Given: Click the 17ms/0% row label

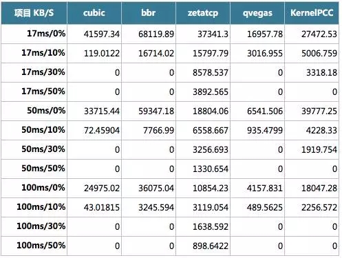Looking at the screenshot, I should 46,34.
